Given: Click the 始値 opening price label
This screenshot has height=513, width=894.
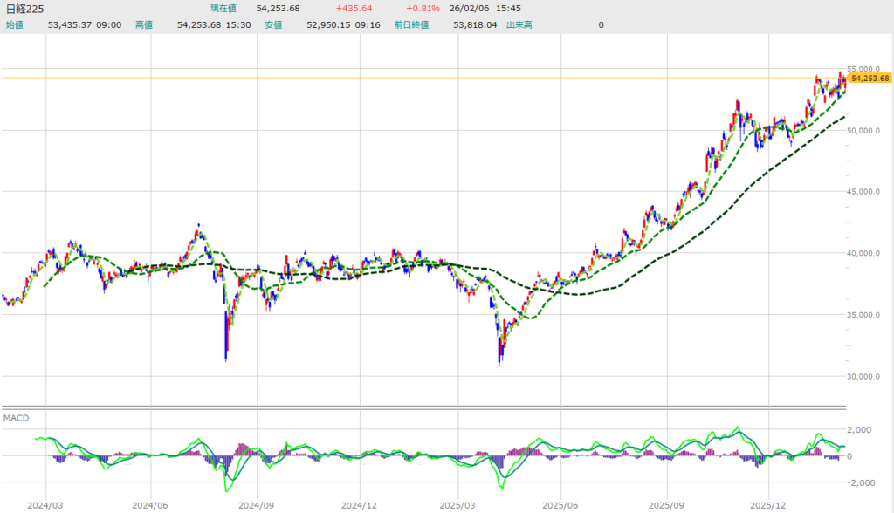Looking at the screenshot, I should [x=15, y=25].
